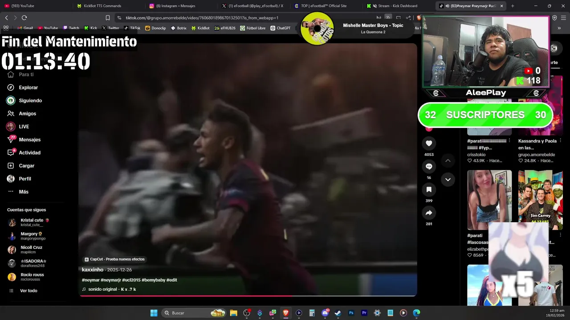This screenshot has height=320, width=570.
Task: Click the #bemybaby hashtag
Action: pyautogui.click(x=153, y=280)
